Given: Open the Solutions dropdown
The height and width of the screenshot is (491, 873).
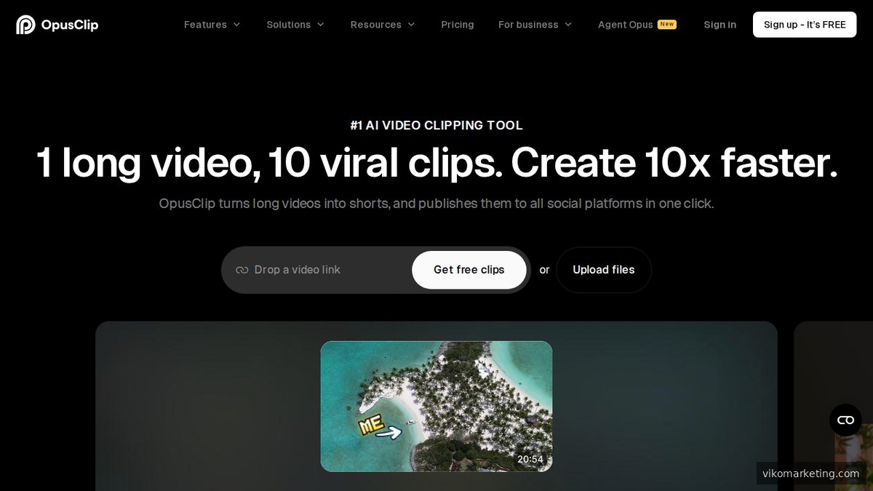Looking at the screenshot, I should click(288, 24).
